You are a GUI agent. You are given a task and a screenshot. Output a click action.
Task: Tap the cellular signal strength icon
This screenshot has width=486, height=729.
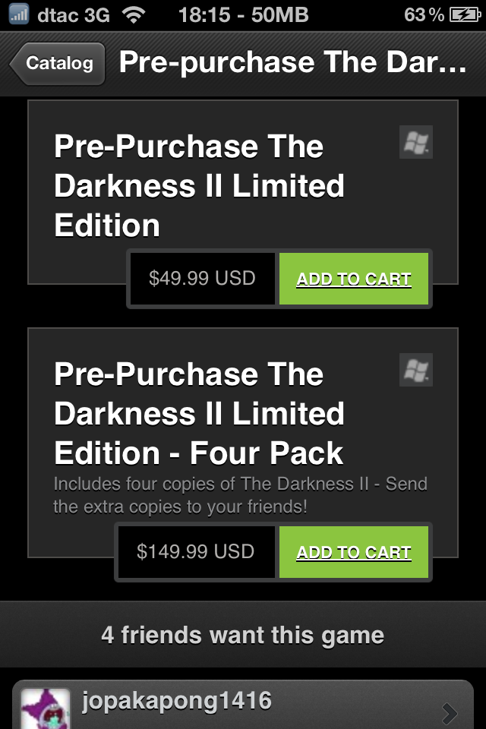[18, 14]
